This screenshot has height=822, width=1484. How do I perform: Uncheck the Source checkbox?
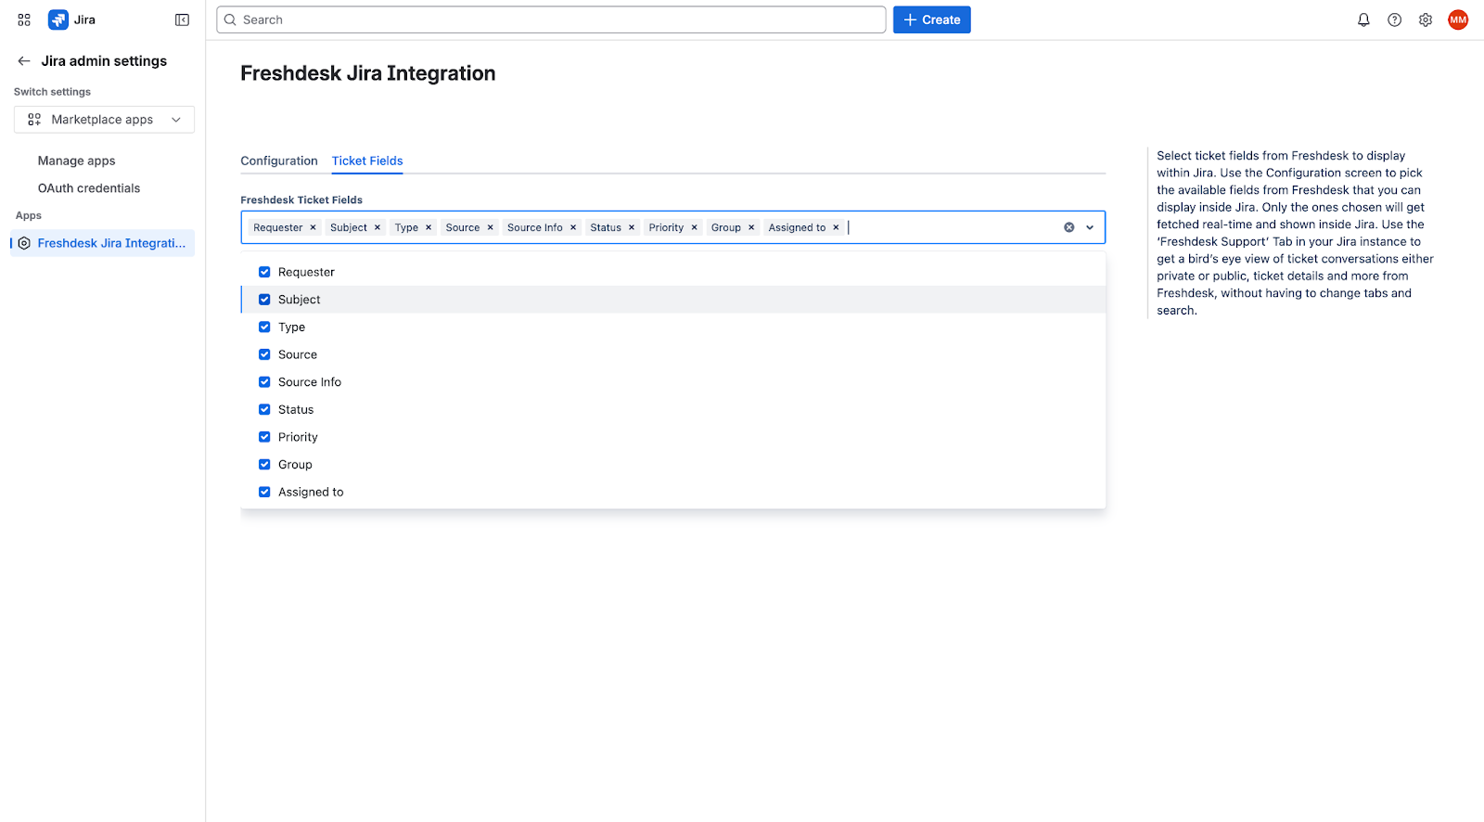point(264,354)
